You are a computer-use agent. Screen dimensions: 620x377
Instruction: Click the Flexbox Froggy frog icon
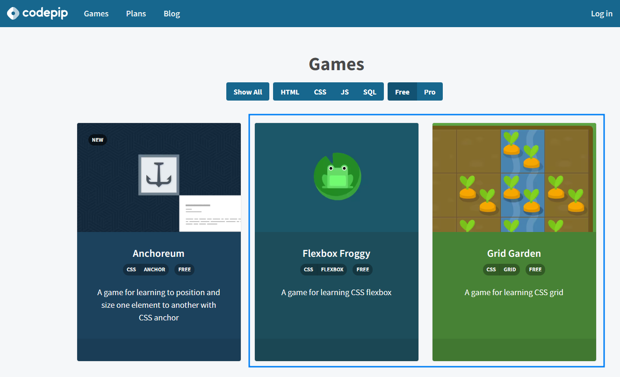pyautogui.click(x=337, y=176)
